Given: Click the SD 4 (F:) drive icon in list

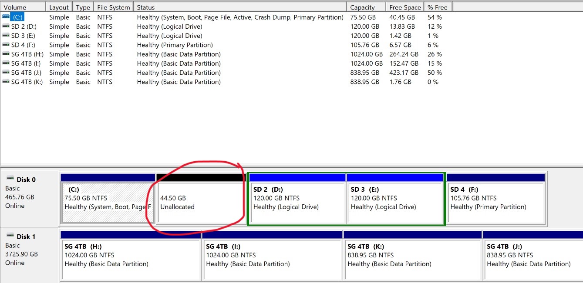Looking at the screenshot, I should (x=6, y=45).
